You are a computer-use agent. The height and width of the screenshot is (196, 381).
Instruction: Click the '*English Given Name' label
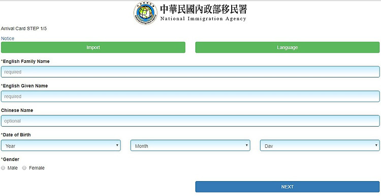pyautogui.click(x=24, y=86)
